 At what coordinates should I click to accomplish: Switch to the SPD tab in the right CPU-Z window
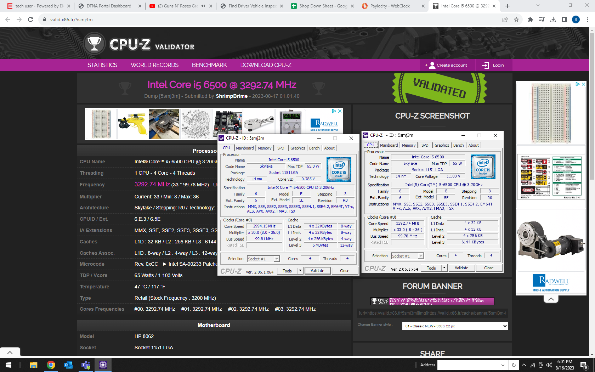click(x=425, y=145)
